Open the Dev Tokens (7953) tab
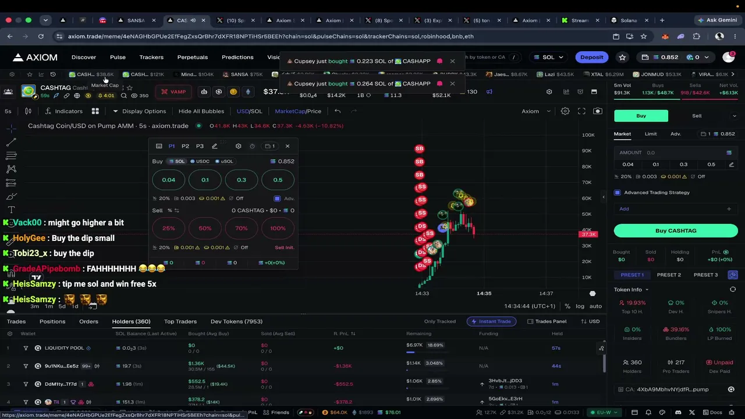This screenshot has height=419, width=745. pyautogui.click(x=236, y=321)
